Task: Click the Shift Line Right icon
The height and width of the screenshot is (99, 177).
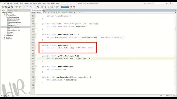Action: pyautogui.click(x=72, y=13)
